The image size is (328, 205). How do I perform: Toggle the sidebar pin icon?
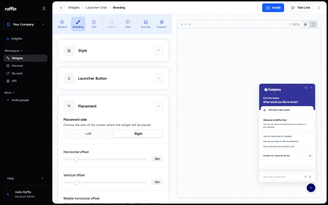click(44, 8)
